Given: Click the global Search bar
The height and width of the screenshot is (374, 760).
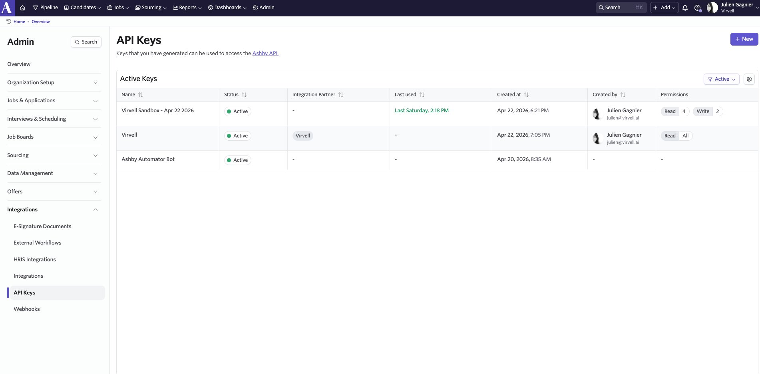Looking at the screenshot, I should point(621,8).
